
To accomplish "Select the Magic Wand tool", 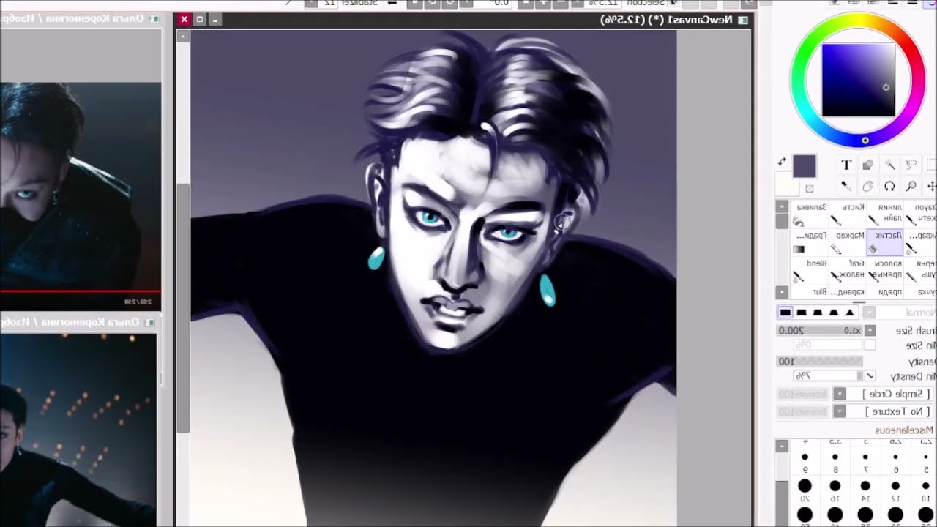I will coord(889,165).
